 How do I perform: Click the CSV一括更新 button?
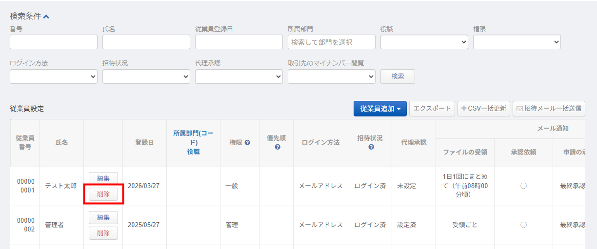(484, 109)
